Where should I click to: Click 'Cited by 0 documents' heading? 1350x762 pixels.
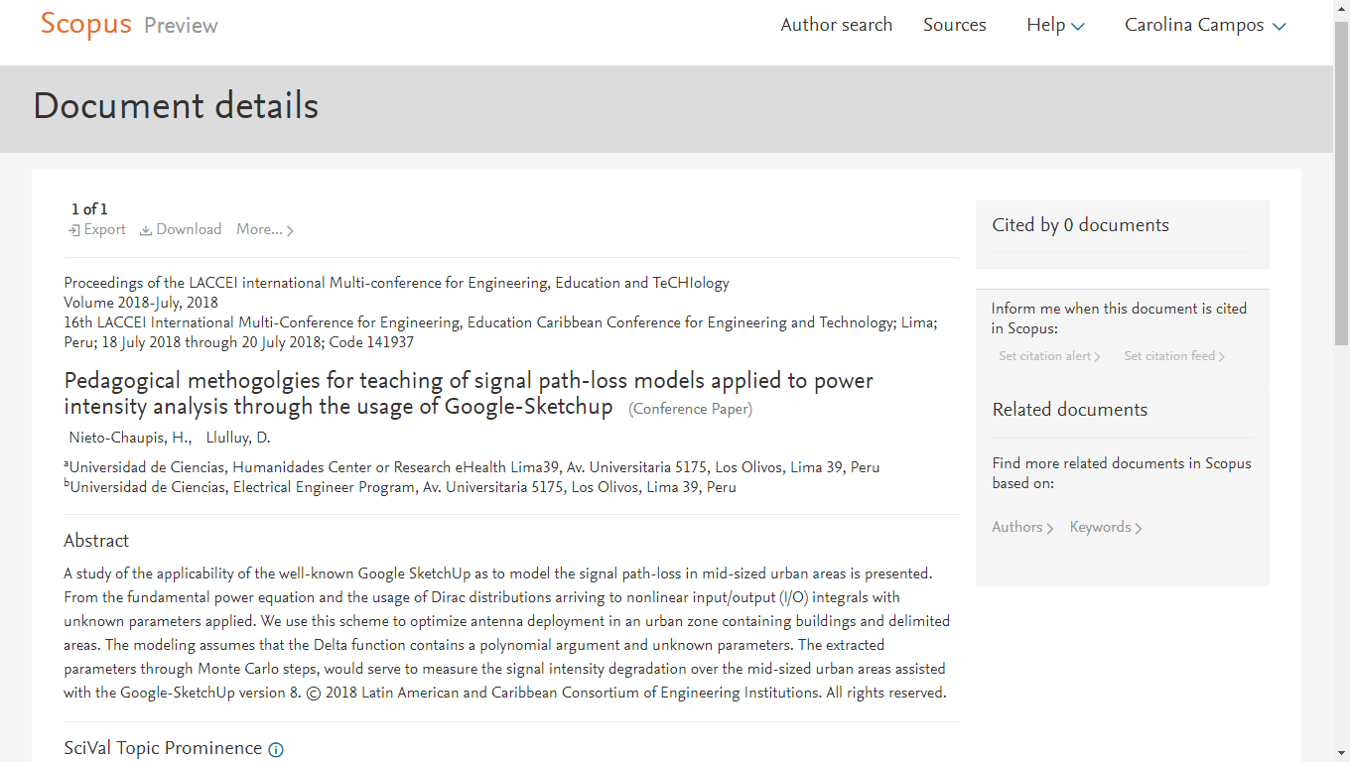(1080, 225)
